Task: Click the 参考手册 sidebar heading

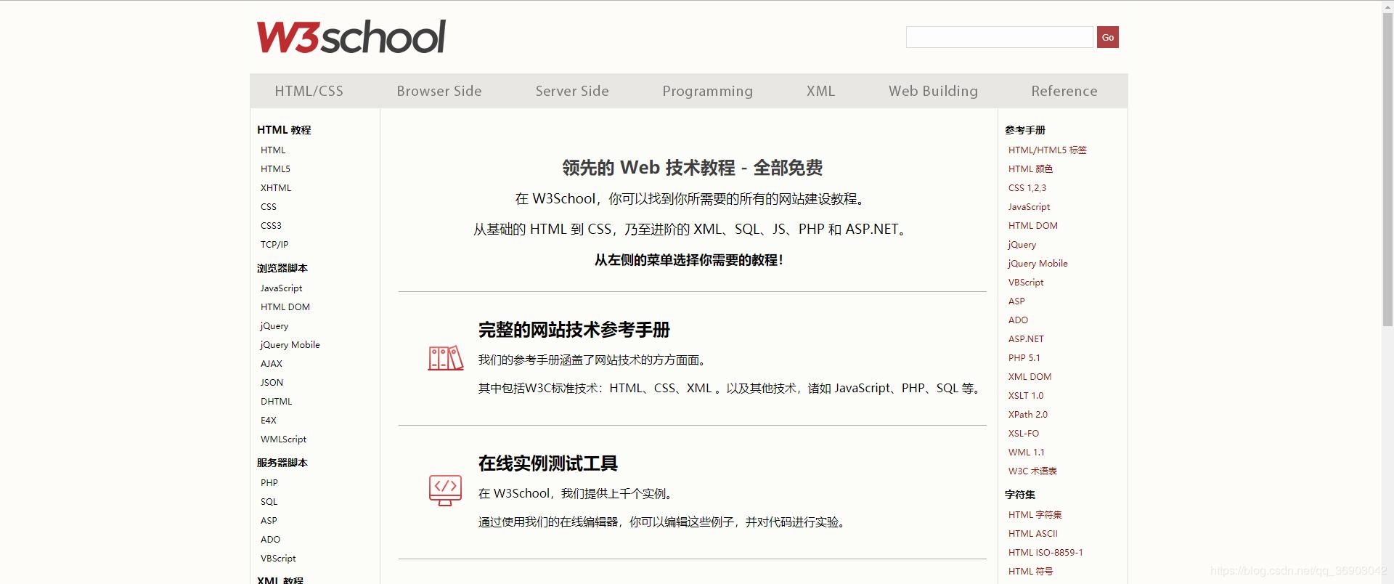Action: 1025,130
